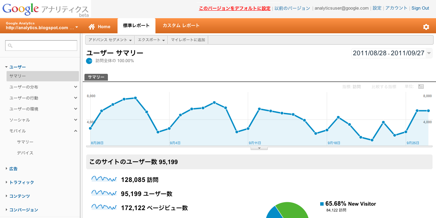Expand ユーザーの環境 section
Viewport: 436px width, 218px height.
click(75, 109)
